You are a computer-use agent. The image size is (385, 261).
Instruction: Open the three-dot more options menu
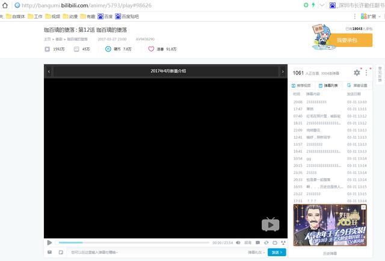(x=366, y=73)
